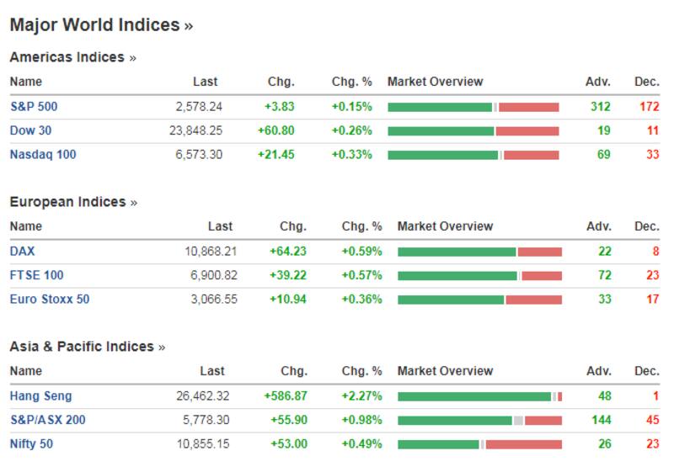674x467 pixels.
Task: Click the S&P 500 market overview bar
Action: pyautogui.click(x=473, y=107)
